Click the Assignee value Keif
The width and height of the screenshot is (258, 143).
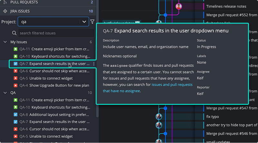[x=200, y=78]
